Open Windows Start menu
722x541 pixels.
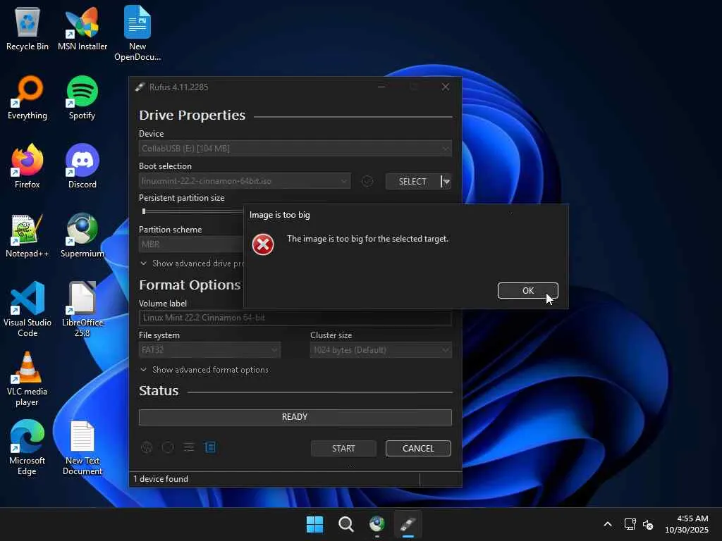[315, 524]
